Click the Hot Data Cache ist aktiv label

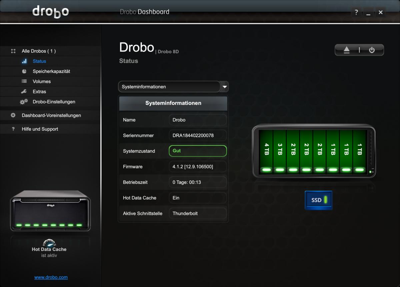pyautogui.click(x=49, y=252)
